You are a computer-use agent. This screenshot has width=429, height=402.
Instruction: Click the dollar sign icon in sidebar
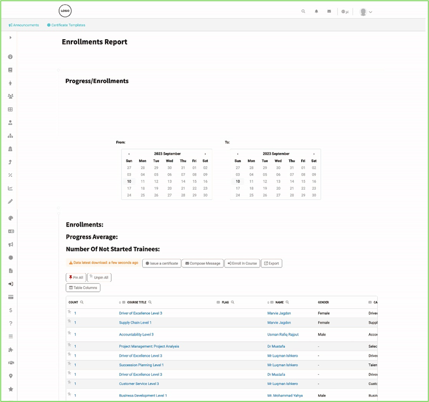coord(11,310)
